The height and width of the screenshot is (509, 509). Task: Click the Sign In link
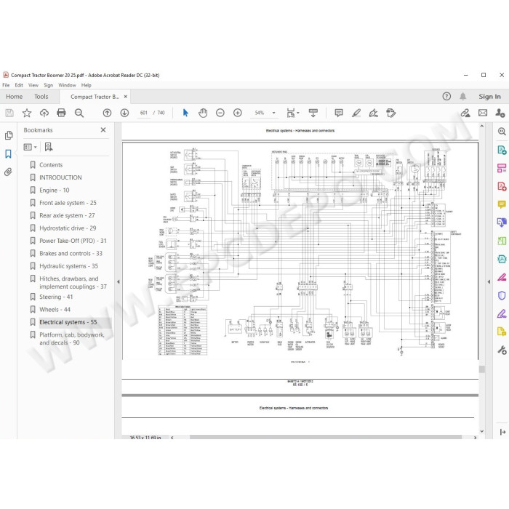[x=489, y=97]
